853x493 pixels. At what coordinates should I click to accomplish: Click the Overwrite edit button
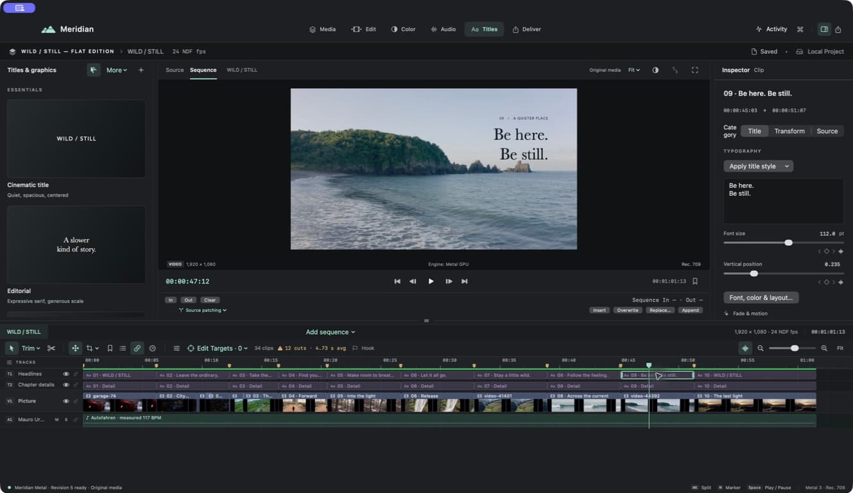click(x=627, y=310)
